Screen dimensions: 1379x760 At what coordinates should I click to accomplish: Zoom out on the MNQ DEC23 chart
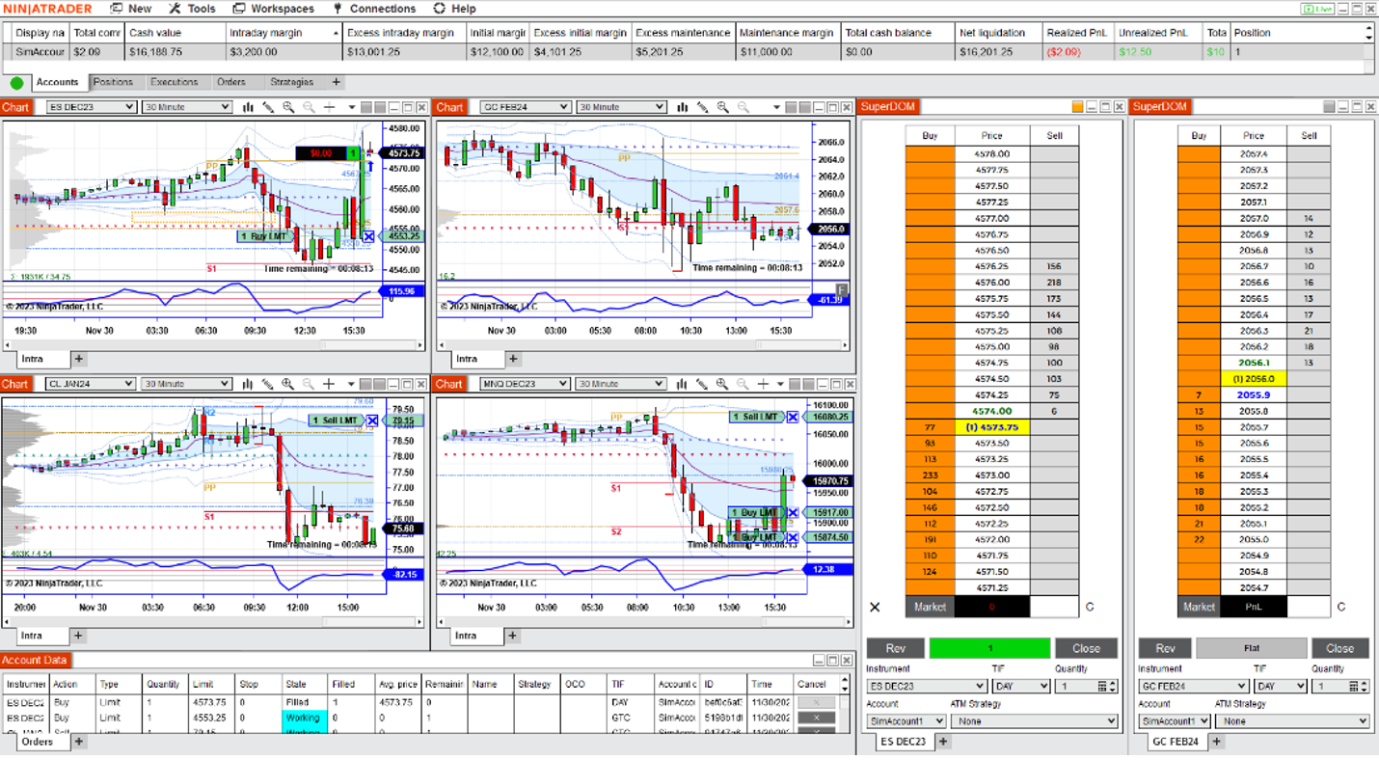pos(743,384)
